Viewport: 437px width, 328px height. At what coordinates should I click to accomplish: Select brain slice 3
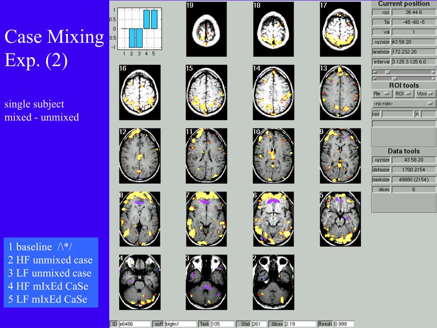tap(207, 282)
